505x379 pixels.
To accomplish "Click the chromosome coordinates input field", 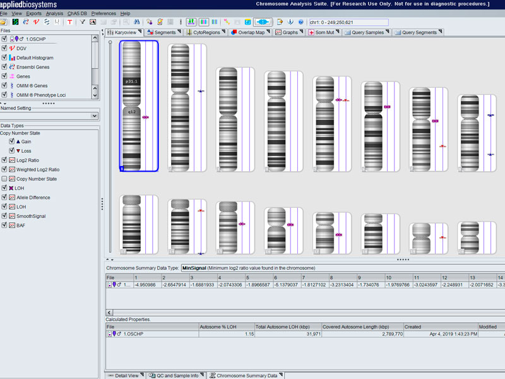I will 347,22.
